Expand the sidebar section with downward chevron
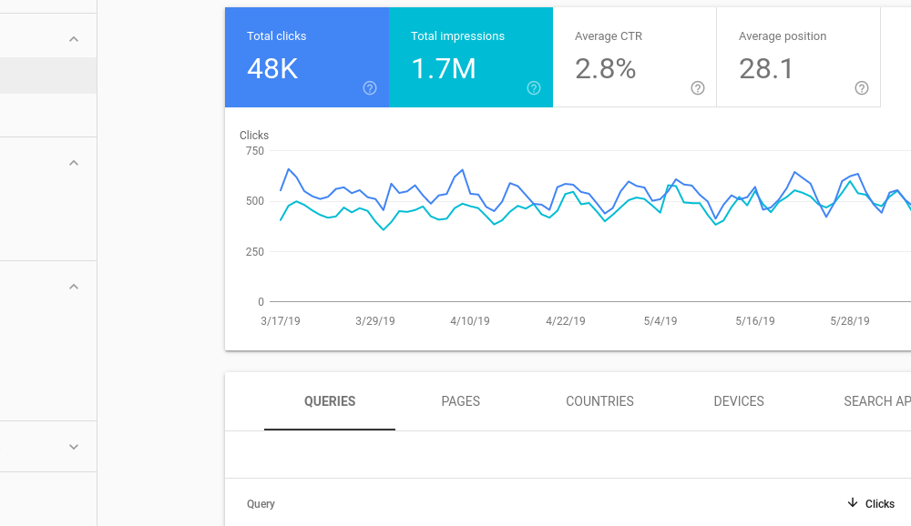 (x=74, y=447)
